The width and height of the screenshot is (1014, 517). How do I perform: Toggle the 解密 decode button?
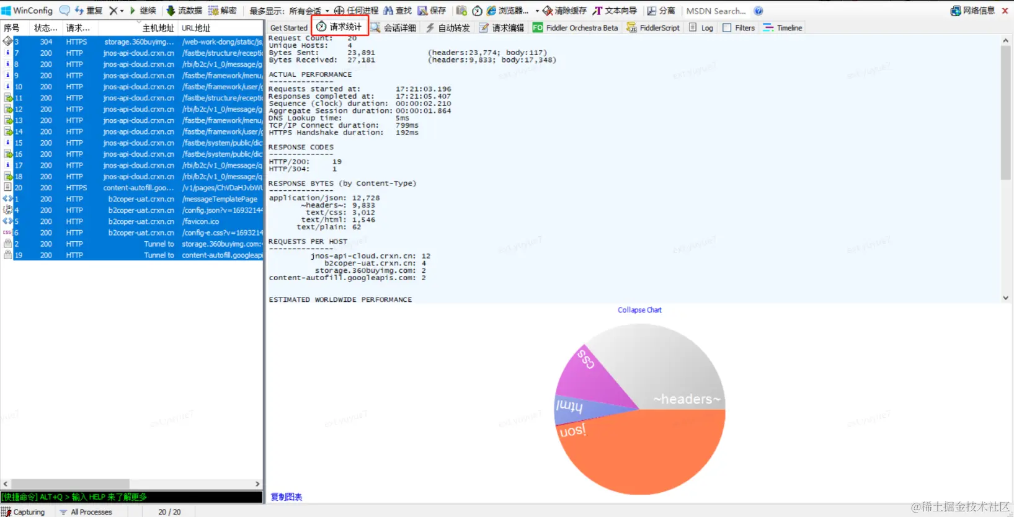click(223, 11)
